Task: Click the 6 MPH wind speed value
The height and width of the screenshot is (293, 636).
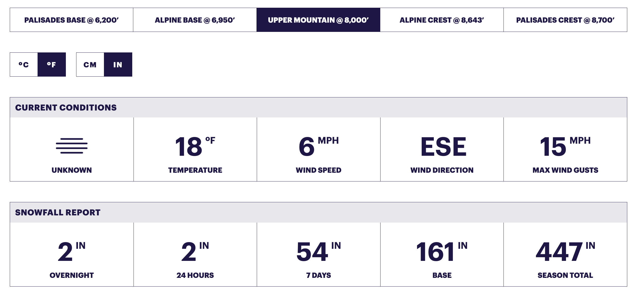Action: (x=319, y=146)
